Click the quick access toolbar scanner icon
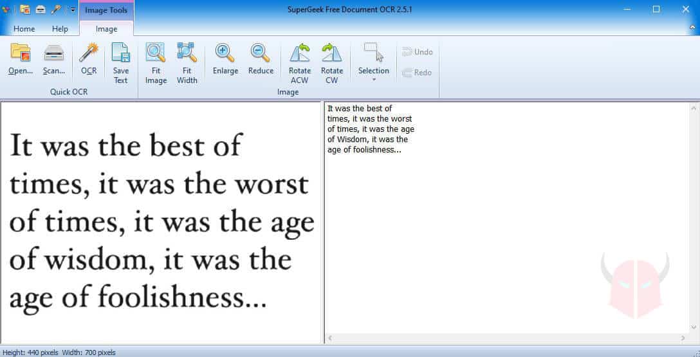700x357 pixels. point(41,10)
